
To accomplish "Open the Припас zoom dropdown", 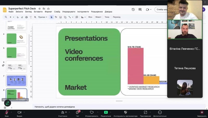I will [x=43, y=17].
